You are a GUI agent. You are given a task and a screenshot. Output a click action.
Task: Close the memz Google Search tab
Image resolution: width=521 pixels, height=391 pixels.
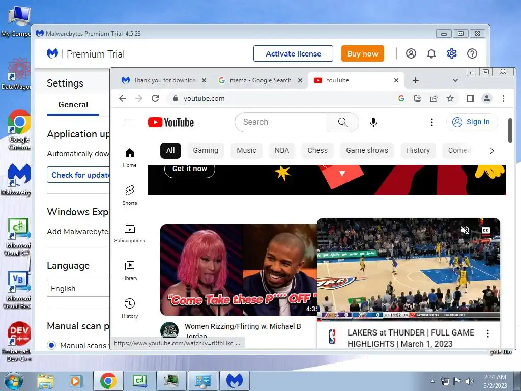[300, 80]
